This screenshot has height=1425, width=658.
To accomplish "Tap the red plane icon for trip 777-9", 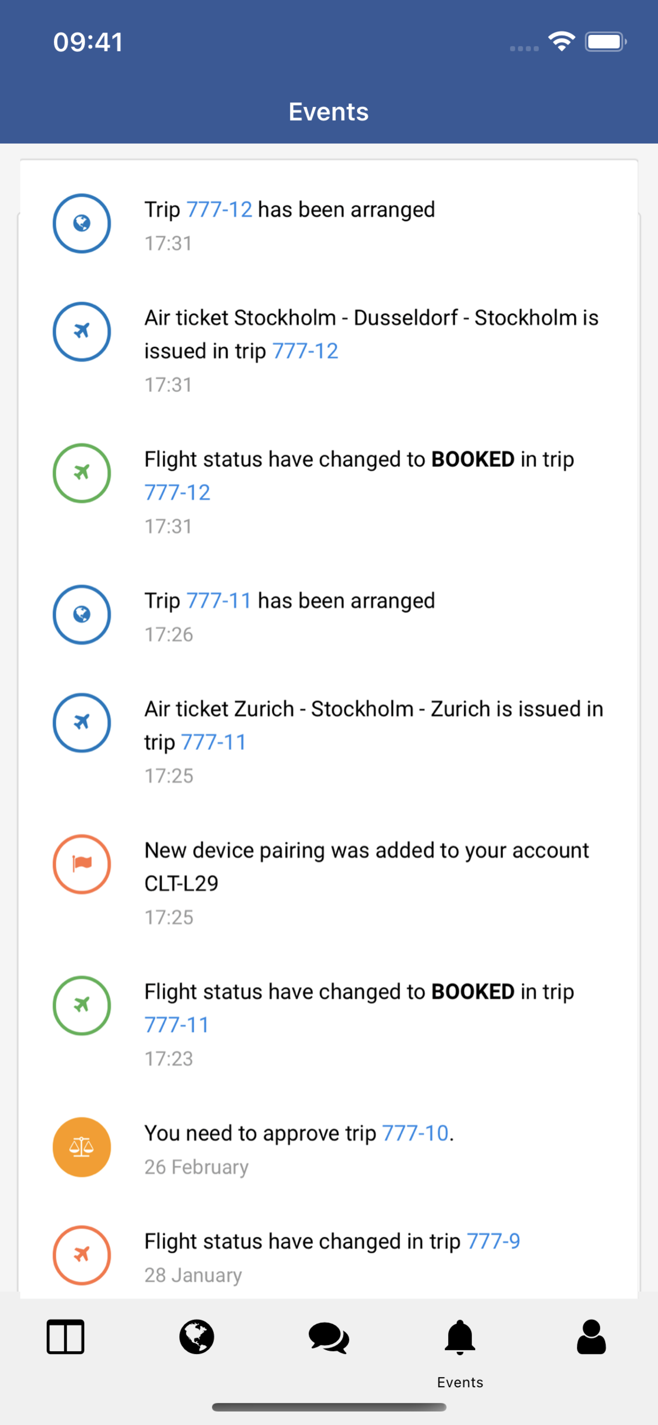I will click(x=82, y=1255).
